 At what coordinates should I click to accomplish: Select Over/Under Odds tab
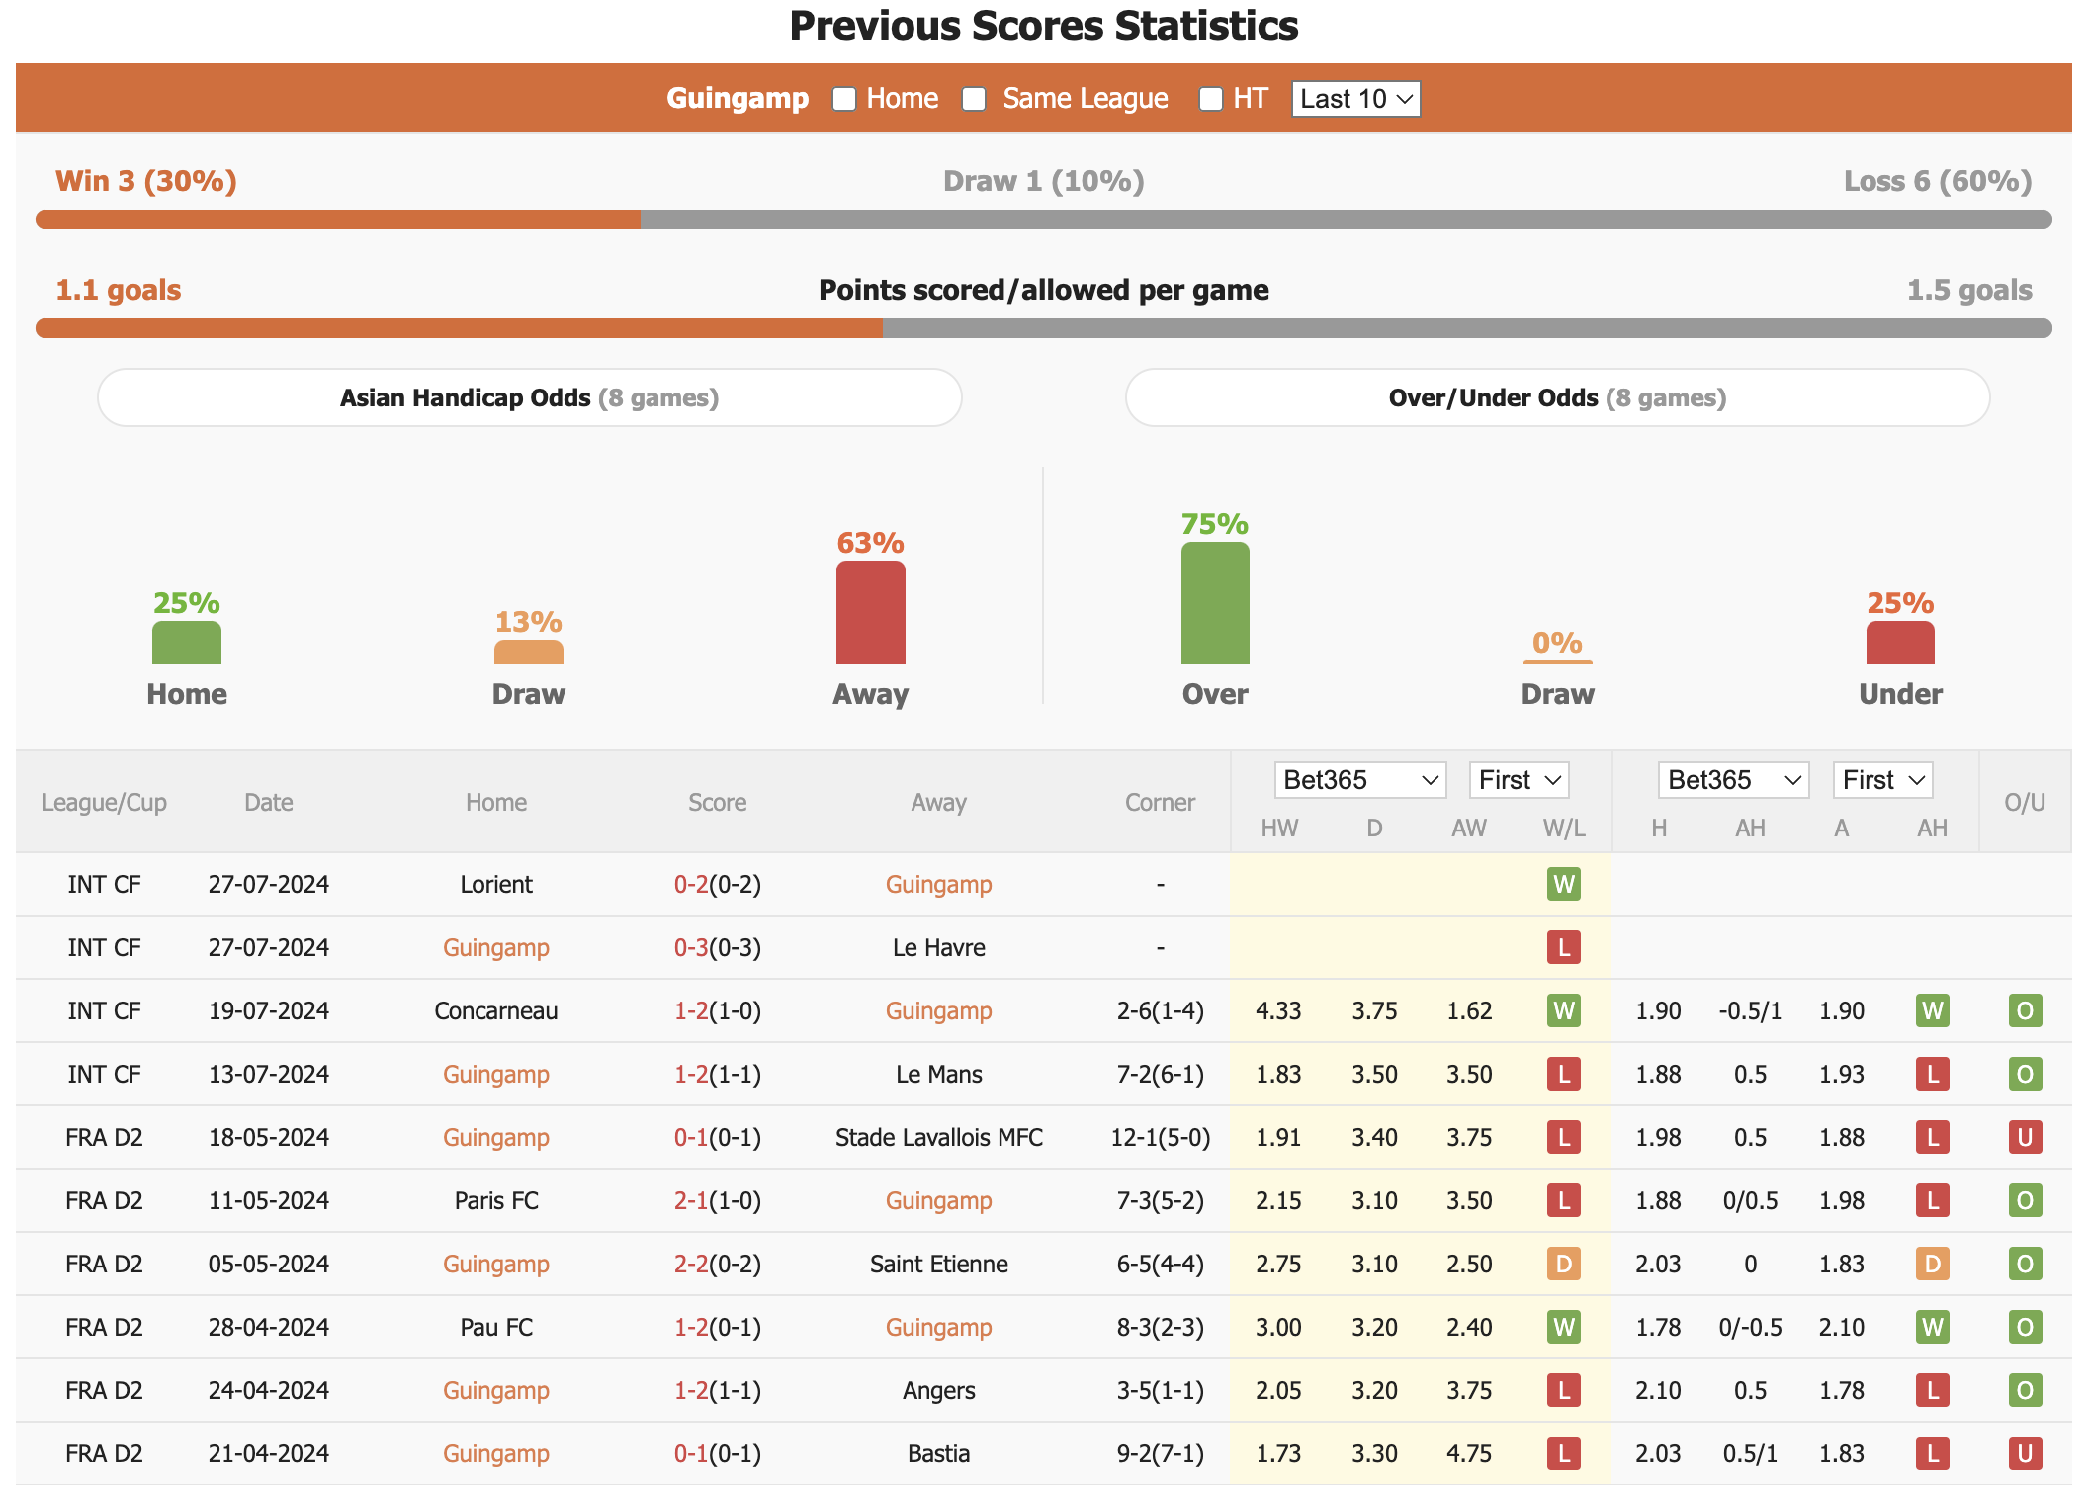pos(1557,397)
